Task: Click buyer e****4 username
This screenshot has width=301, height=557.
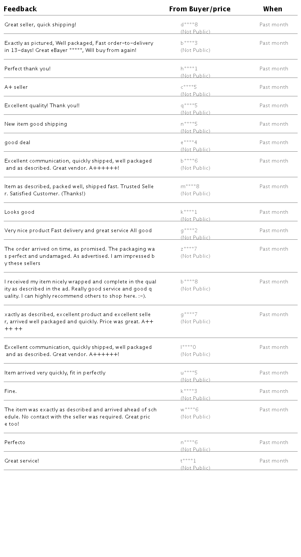Action: (189, 143)
